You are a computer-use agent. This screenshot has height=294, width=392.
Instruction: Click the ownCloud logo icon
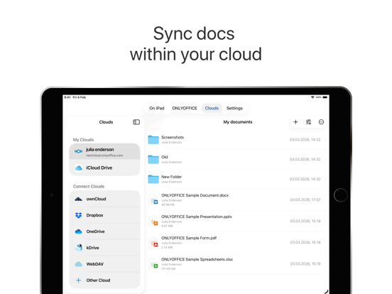click(79, 199)
